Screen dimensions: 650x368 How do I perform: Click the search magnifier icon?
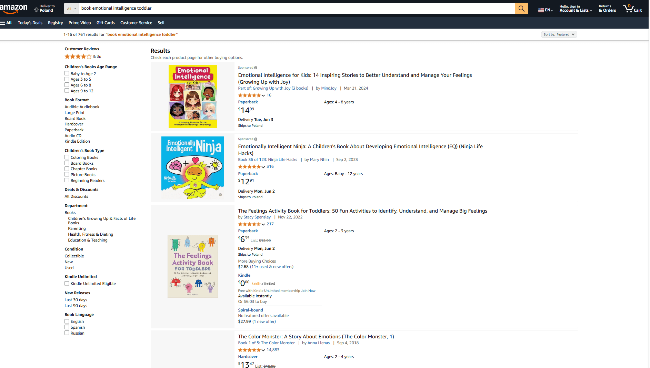point(521,8)
